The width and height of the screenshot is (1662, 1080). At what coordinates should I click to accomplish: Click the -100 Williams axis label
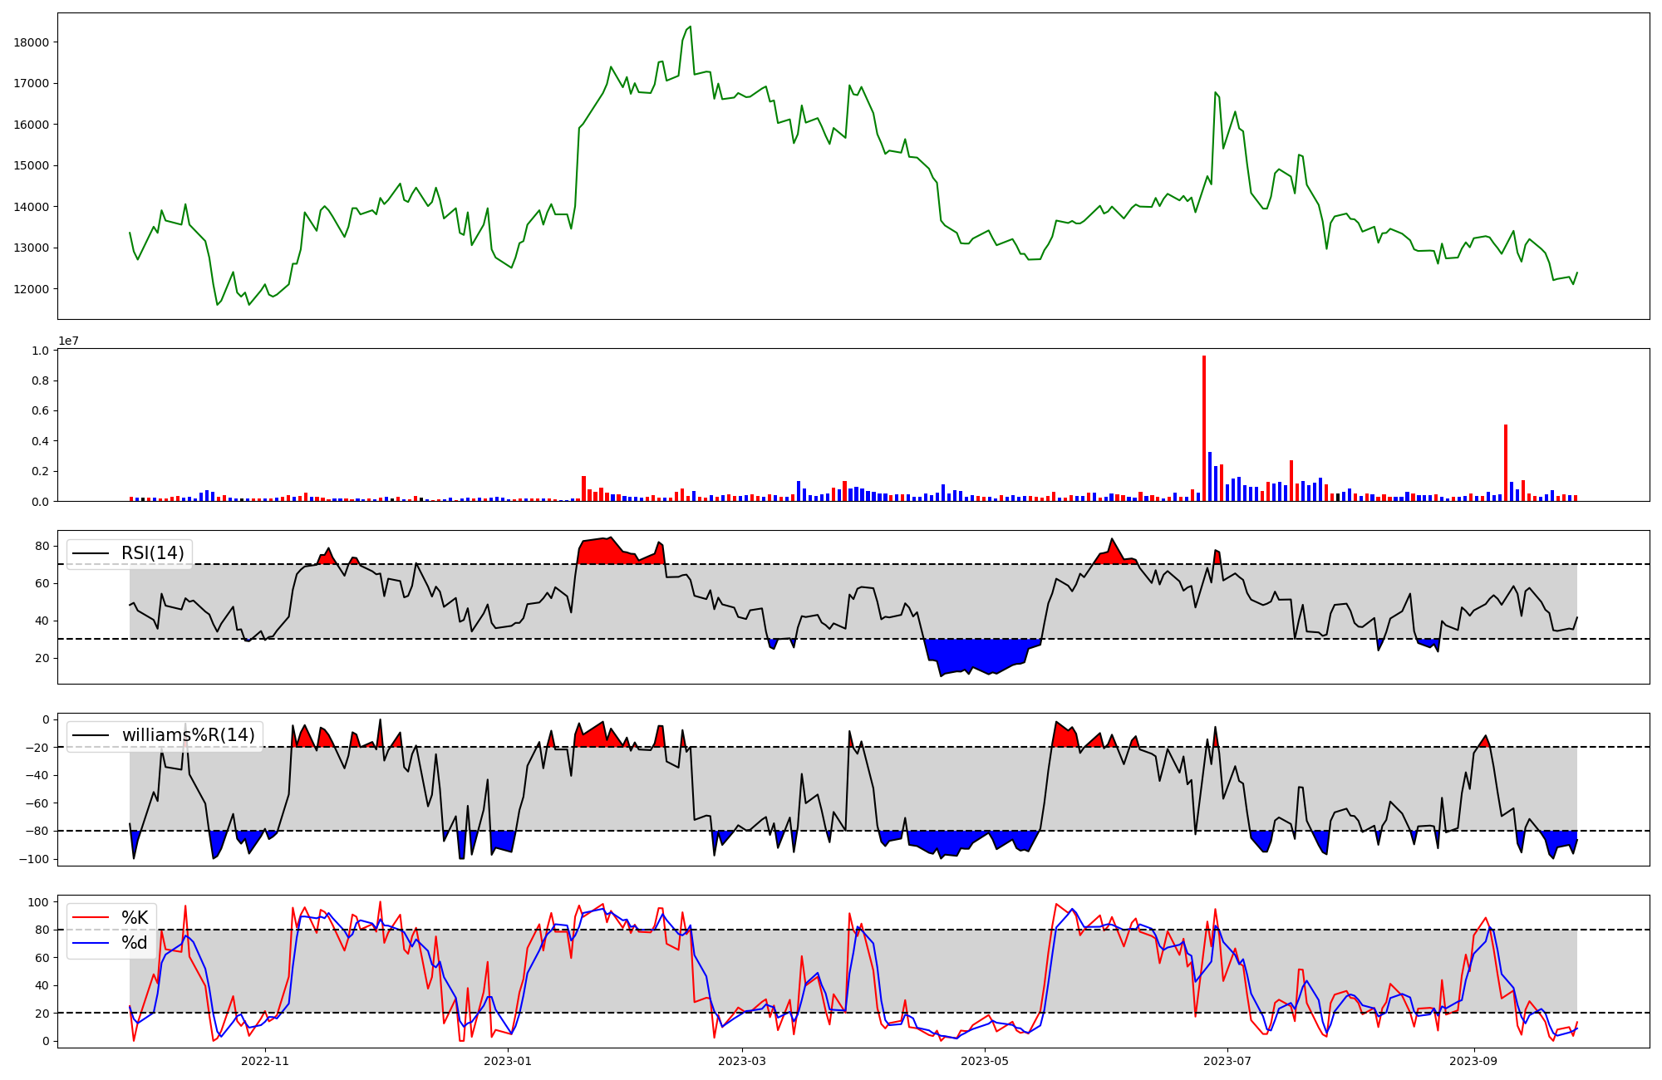click(34, 859)
